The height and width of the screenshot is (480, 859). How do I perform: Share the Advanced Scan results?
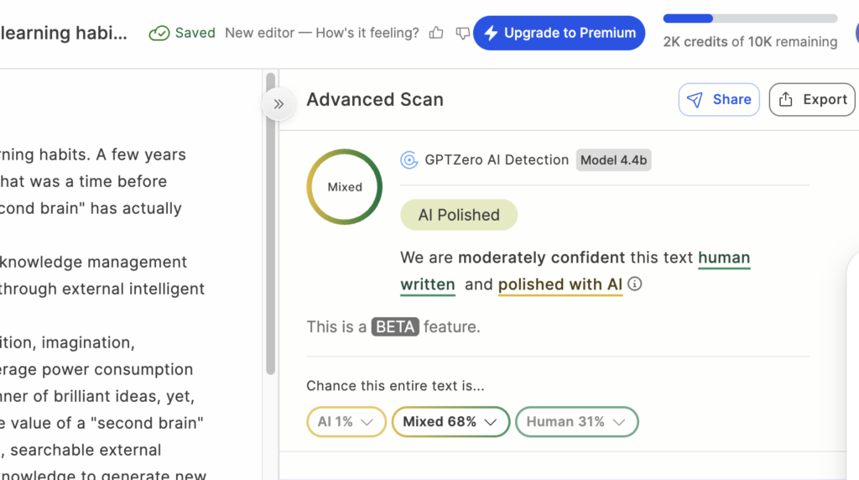click(719, 99)
